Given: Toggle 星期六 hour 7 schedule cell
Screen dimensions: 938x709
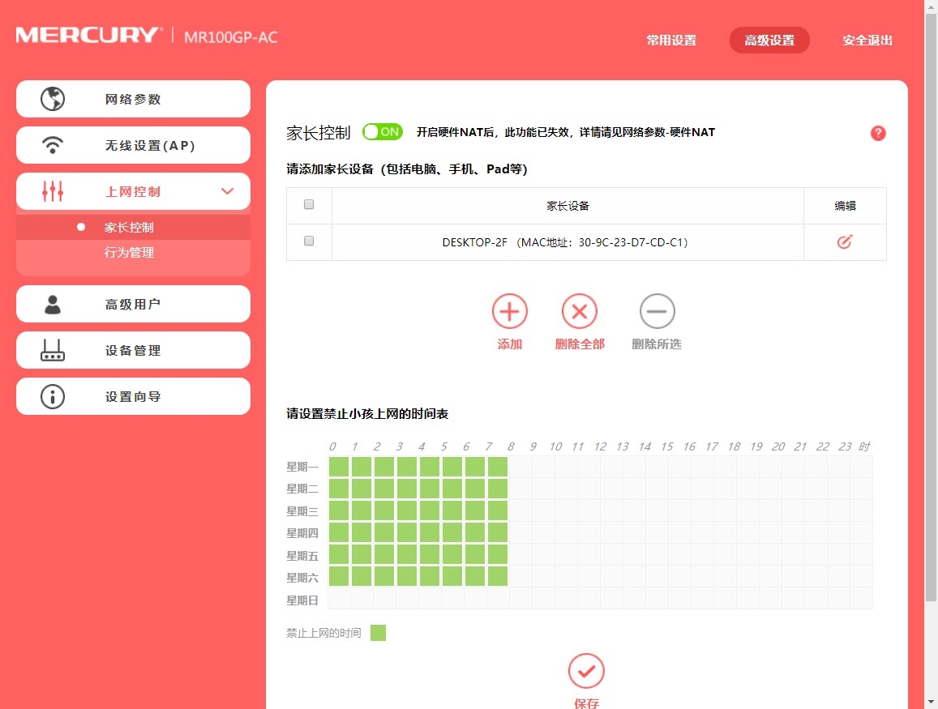Looking at the screenshot, I should (498, 576).
